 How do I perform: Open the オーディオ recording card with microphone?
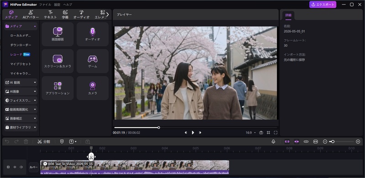pos(93,34)
